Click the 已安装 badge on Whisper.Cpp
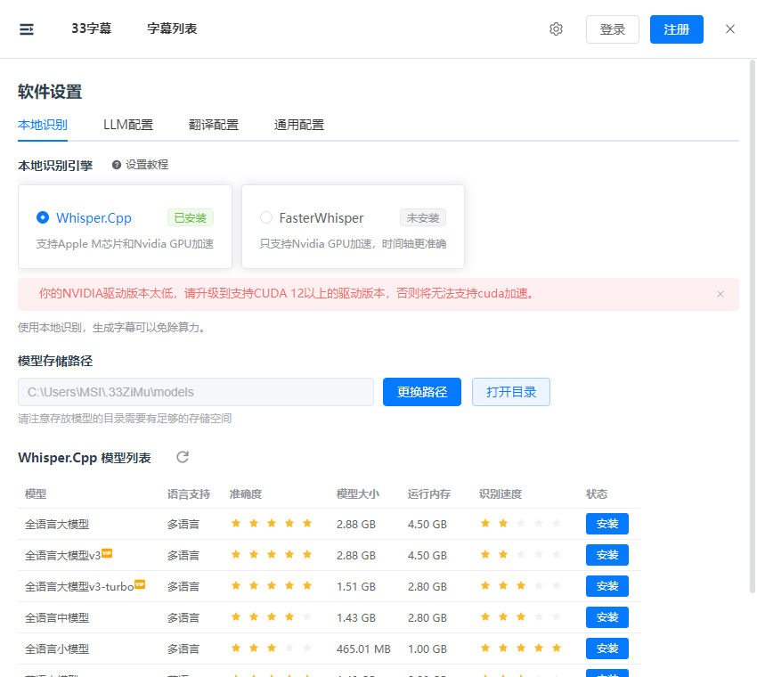The image size is (757, 677). 191,217
